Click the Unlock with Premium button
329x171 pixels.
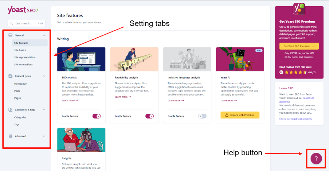(240, 115)
